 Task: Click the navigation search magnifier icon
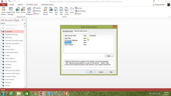point(25,23)
